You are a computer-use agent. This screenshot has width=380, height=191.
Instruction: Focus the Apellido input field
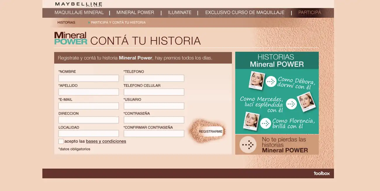(89, 92)
